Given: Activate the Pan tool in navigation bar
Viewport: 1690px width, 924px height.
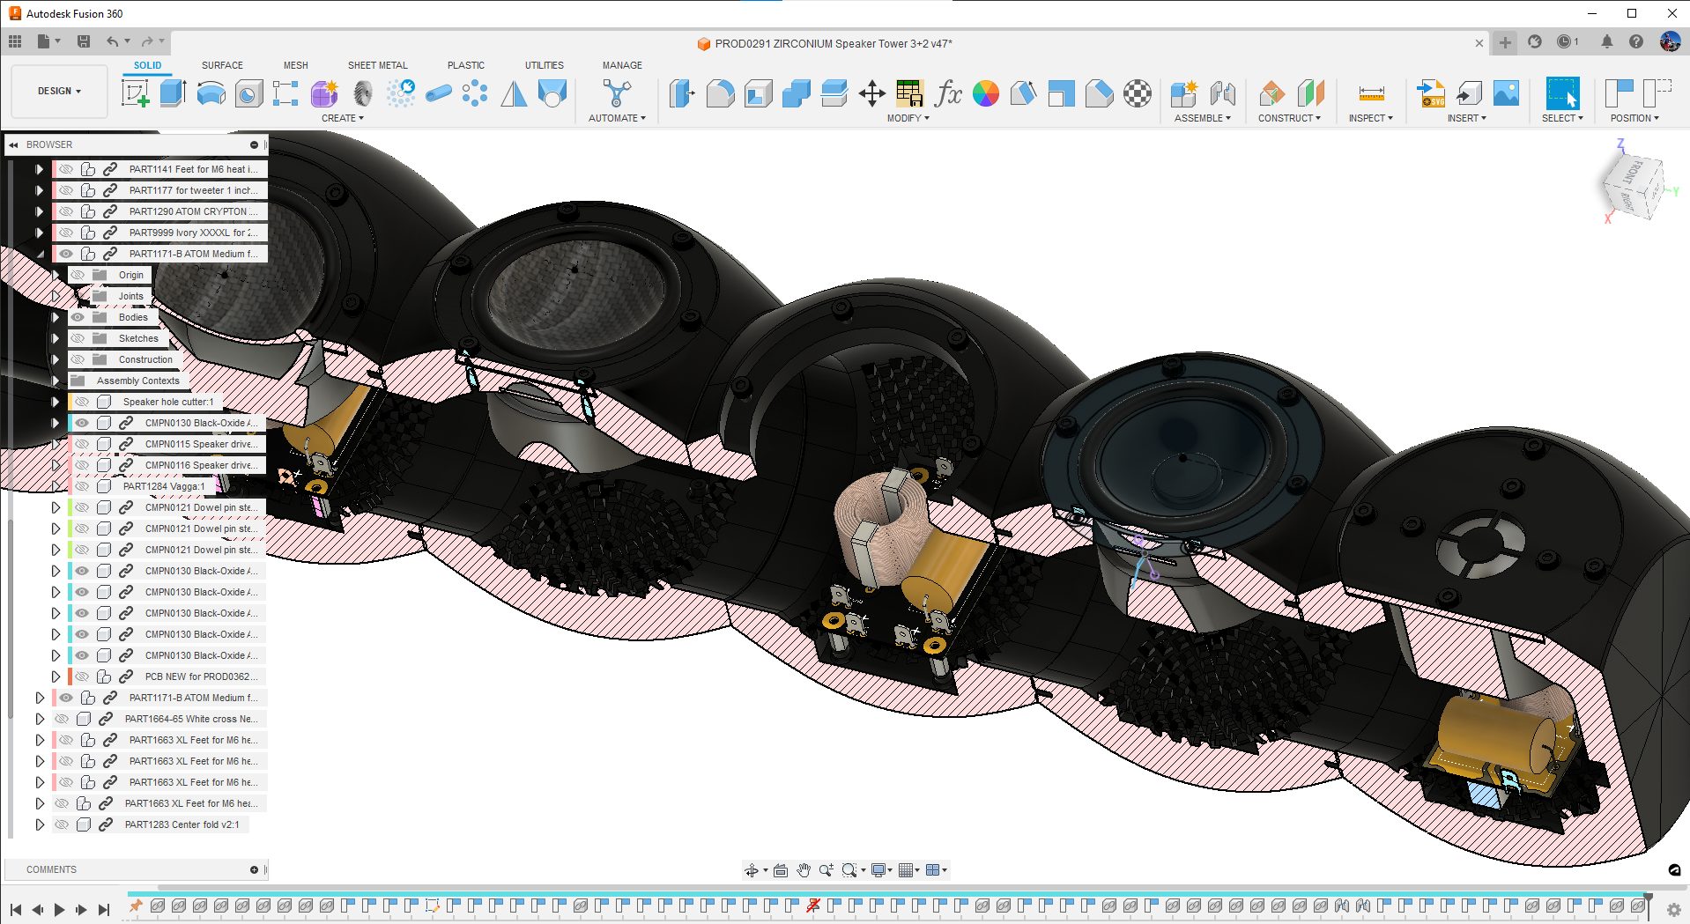Looking at the screenshot, I should point(802,869).
